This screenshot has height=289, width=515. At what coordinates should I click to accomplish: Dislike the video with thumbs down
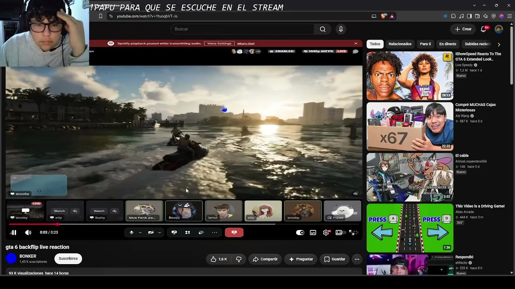tap(239, 259)
